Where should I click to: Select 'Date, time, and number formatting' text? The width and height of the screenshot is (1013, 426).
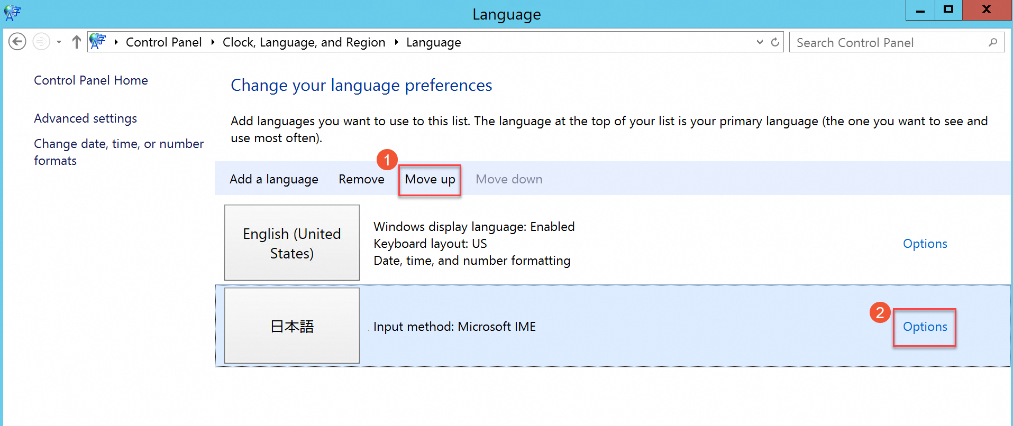click(472, 261)
